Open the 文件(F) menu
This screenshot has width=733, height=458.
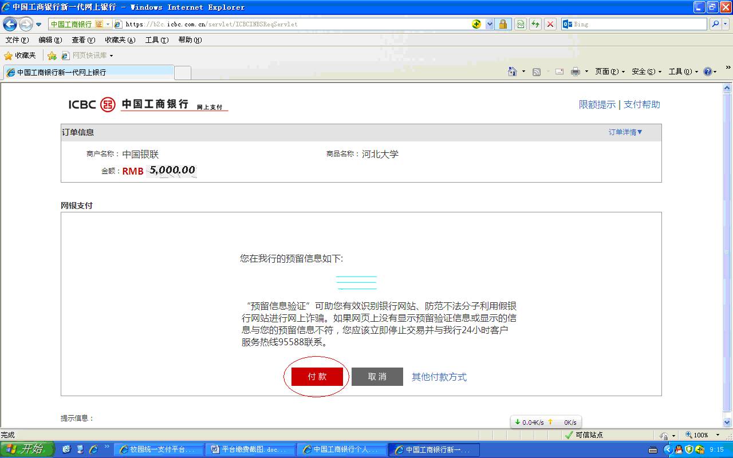(17, 40)
